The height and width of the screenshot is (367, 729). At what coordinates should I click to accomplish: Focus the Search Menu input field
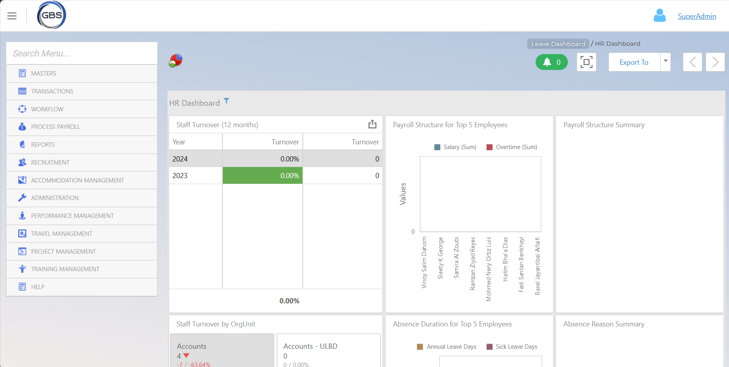82,53
